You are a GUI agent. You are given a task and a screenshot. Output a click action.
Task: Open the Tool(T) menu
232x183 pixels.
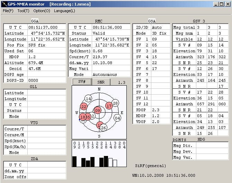click(x=23, y=11)
